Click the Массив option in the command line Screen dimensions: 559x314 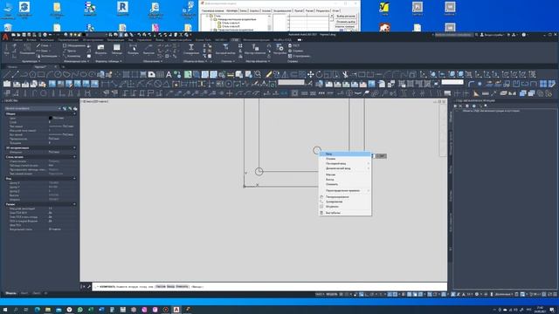161,286
